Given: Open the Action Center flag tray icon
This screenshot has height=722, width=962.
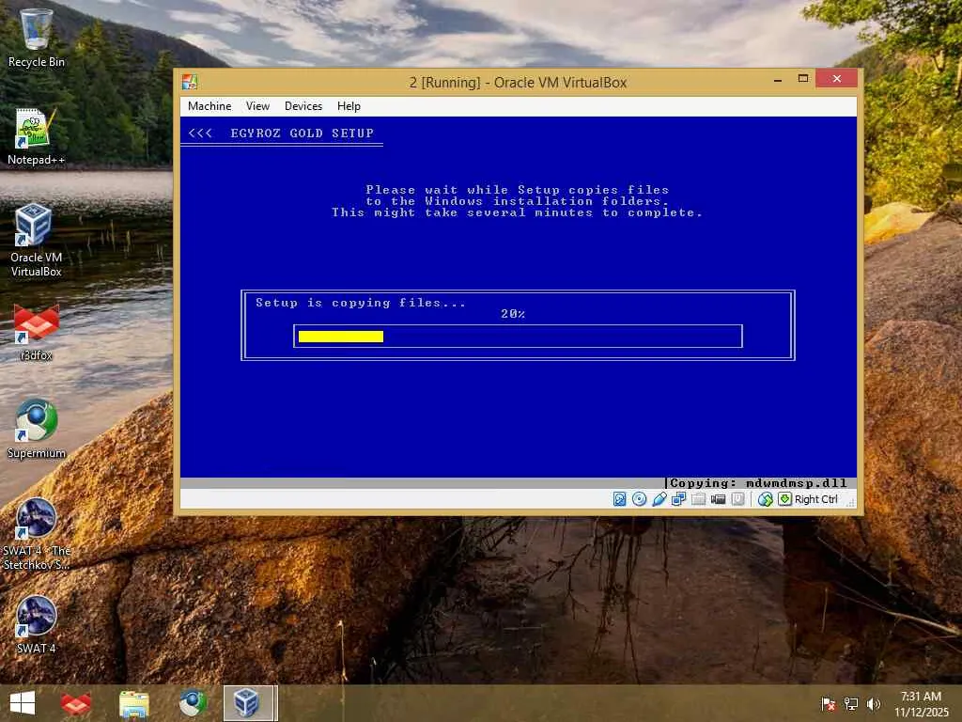Looking at the screenshot, I should 829,703.
